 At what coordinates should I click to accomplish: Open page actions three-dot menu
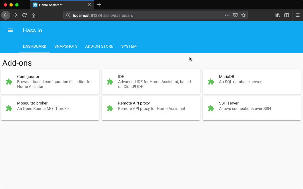pyautogui.click(x=227, y=15)
